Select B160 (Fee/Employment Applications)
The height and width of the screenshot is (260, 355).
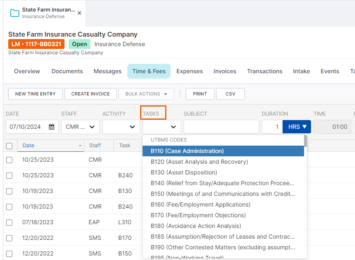tap(223, 204)
